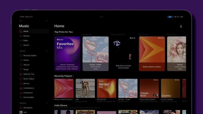Click the Songs note icon
Image resolution: width=203 pixels, height=114 pixels.
pos(21,69)
